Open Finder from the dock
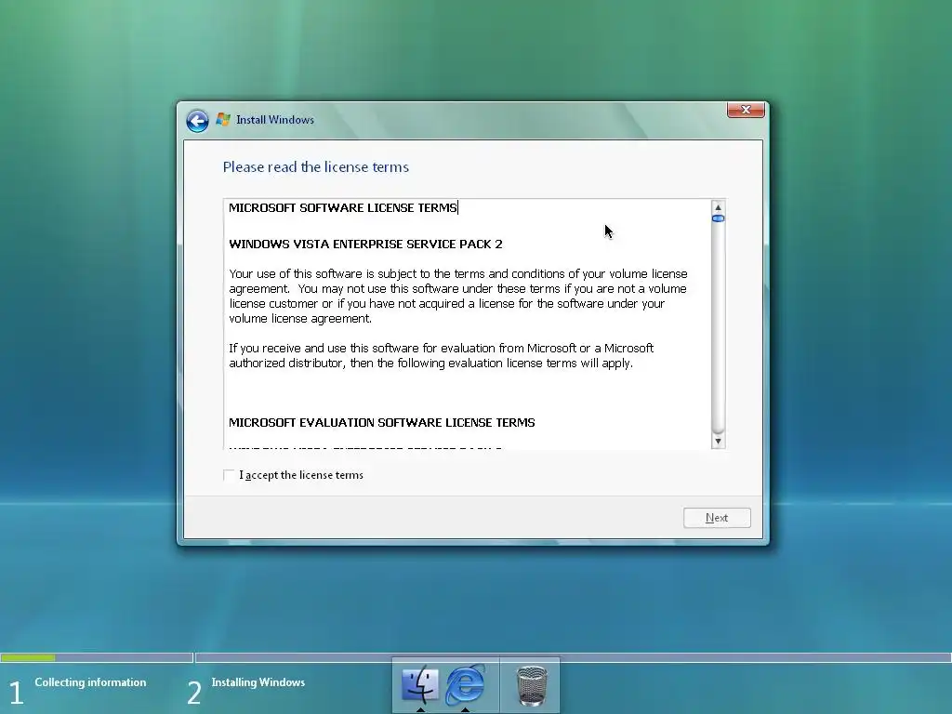The width and height of the screenshot is (952, 714). pyautogui.click(x=420, y=684)
